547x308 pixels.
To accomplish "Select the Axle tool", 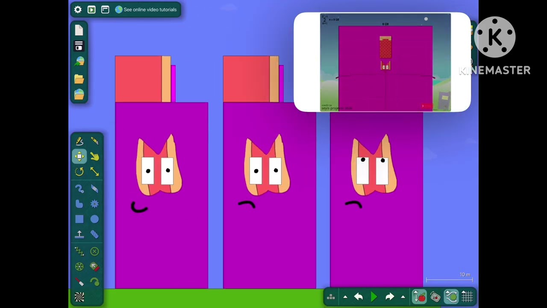I will (x=79, y=267).
